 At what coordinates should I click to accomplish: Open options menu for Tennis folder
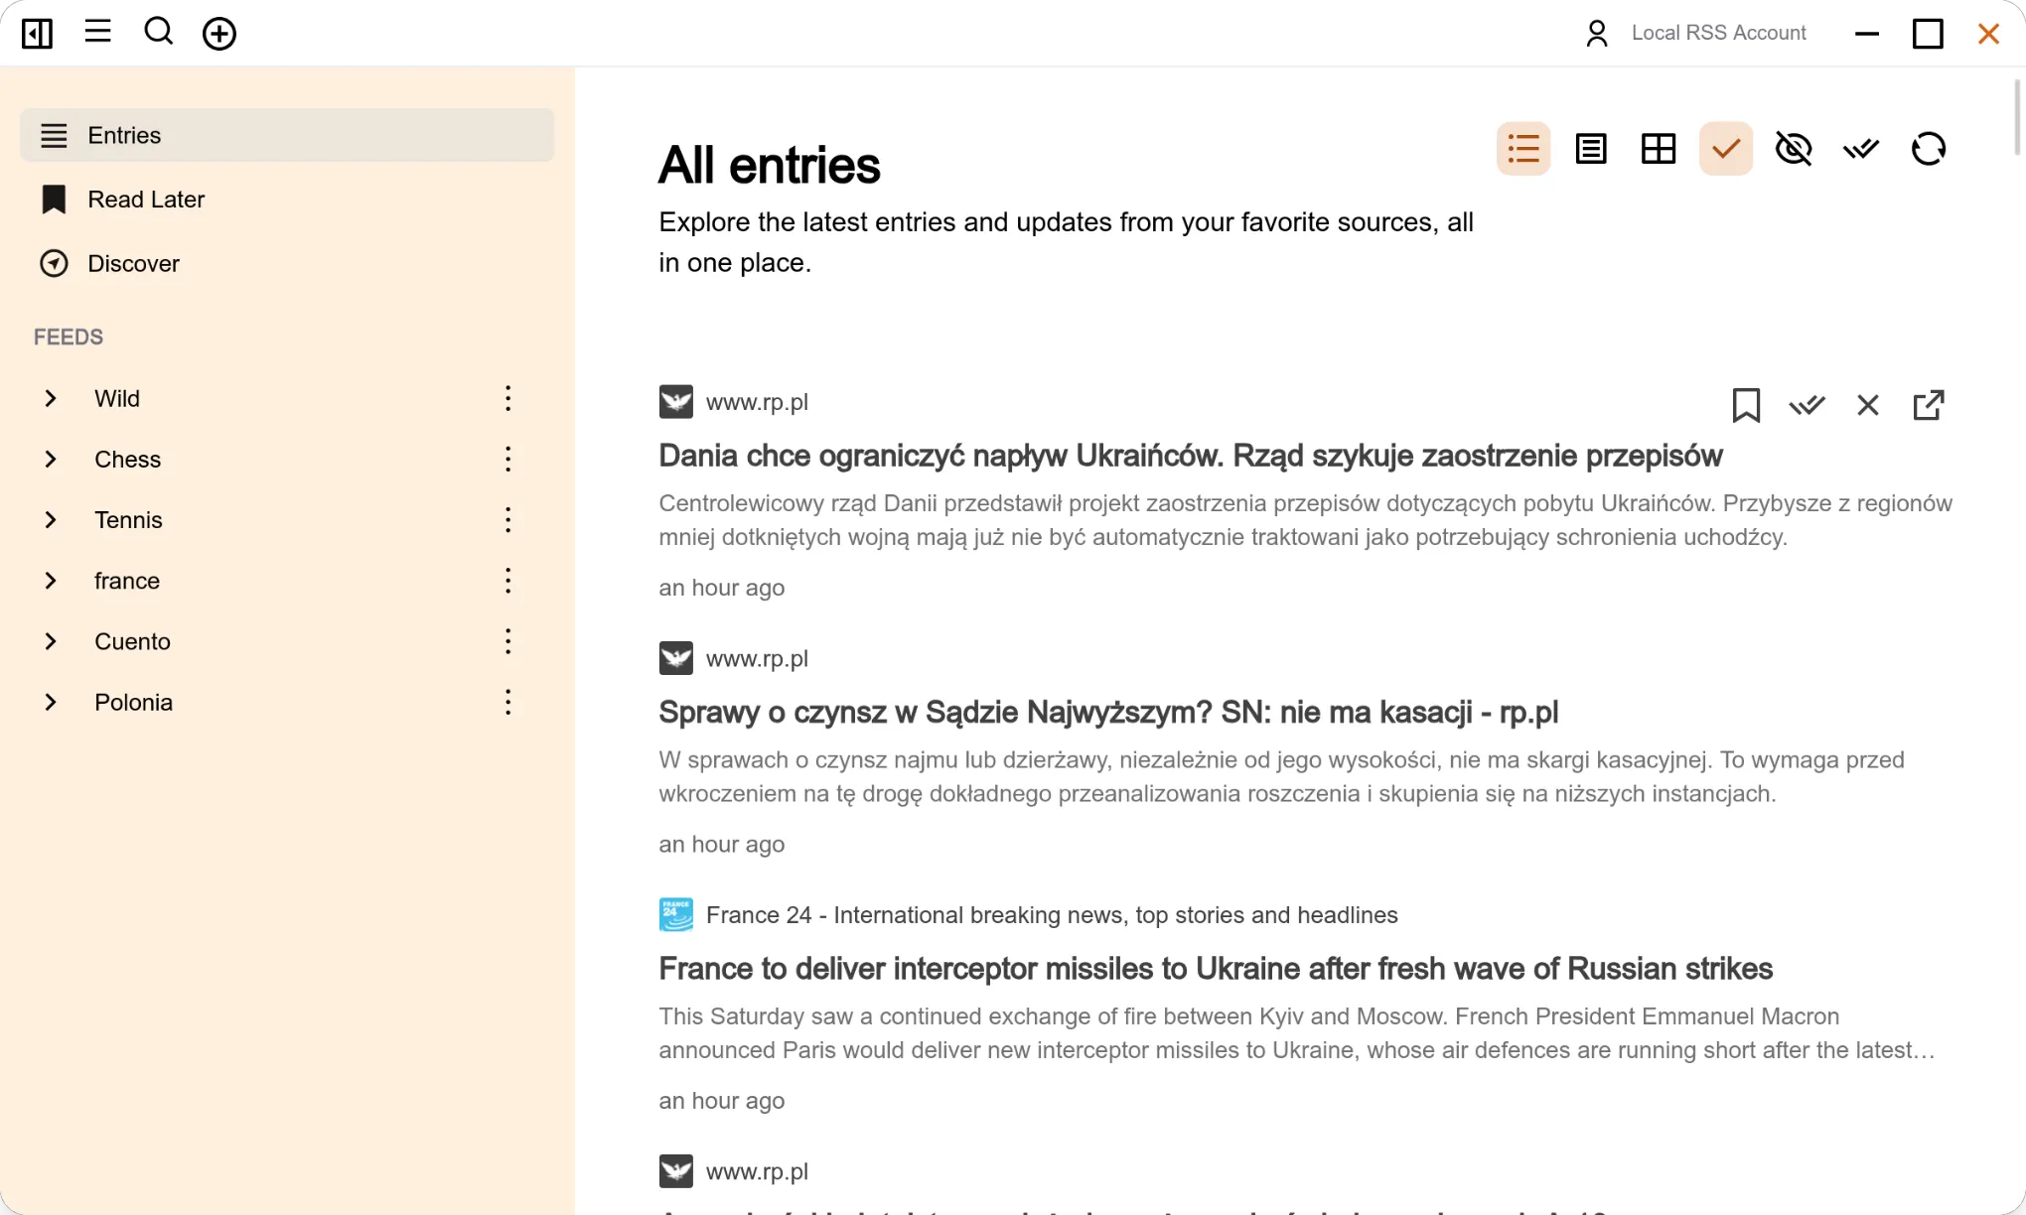pos(507,520)
